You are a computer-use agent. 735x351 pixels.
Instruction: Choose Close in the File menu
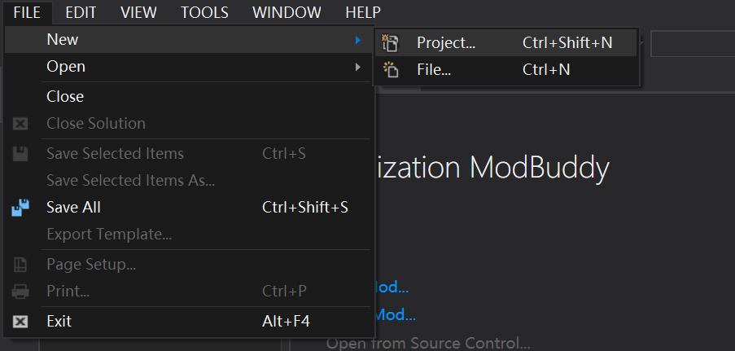(x=189, y=97)
